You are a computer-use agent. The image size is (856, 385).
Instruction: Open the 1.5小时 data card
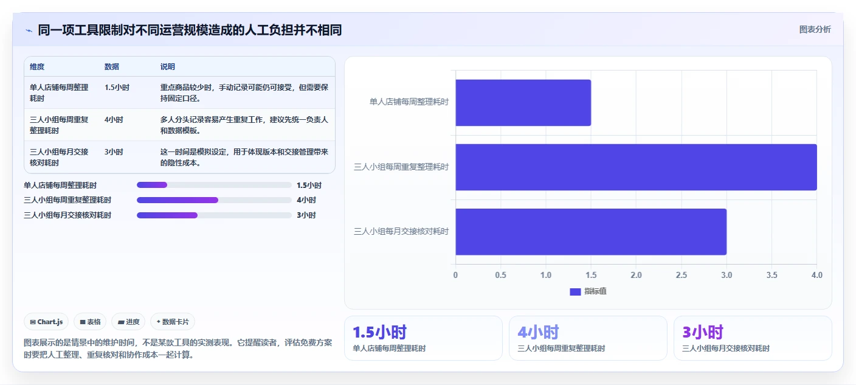tap(423, 338)
